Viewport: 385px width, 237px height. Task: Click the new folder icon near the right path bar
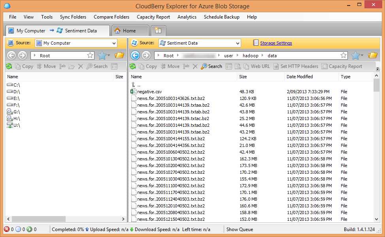[x=372, y=55]
